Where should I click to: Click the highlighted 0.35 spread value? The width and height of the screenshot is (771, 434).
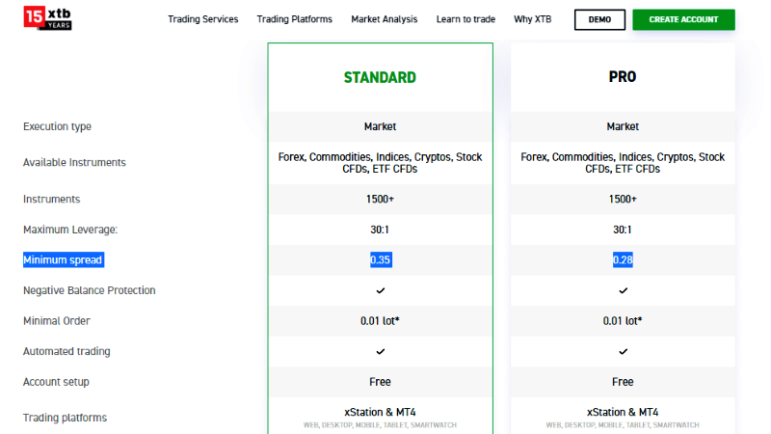381,259
